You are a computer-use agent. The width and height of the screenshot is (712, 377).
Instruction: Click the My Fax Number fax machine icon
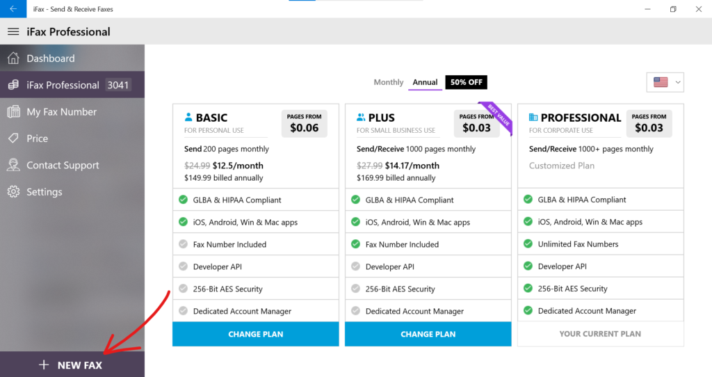tap(14, 112)
